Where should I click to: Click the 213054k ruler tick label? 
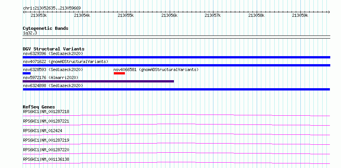[82, 15]
